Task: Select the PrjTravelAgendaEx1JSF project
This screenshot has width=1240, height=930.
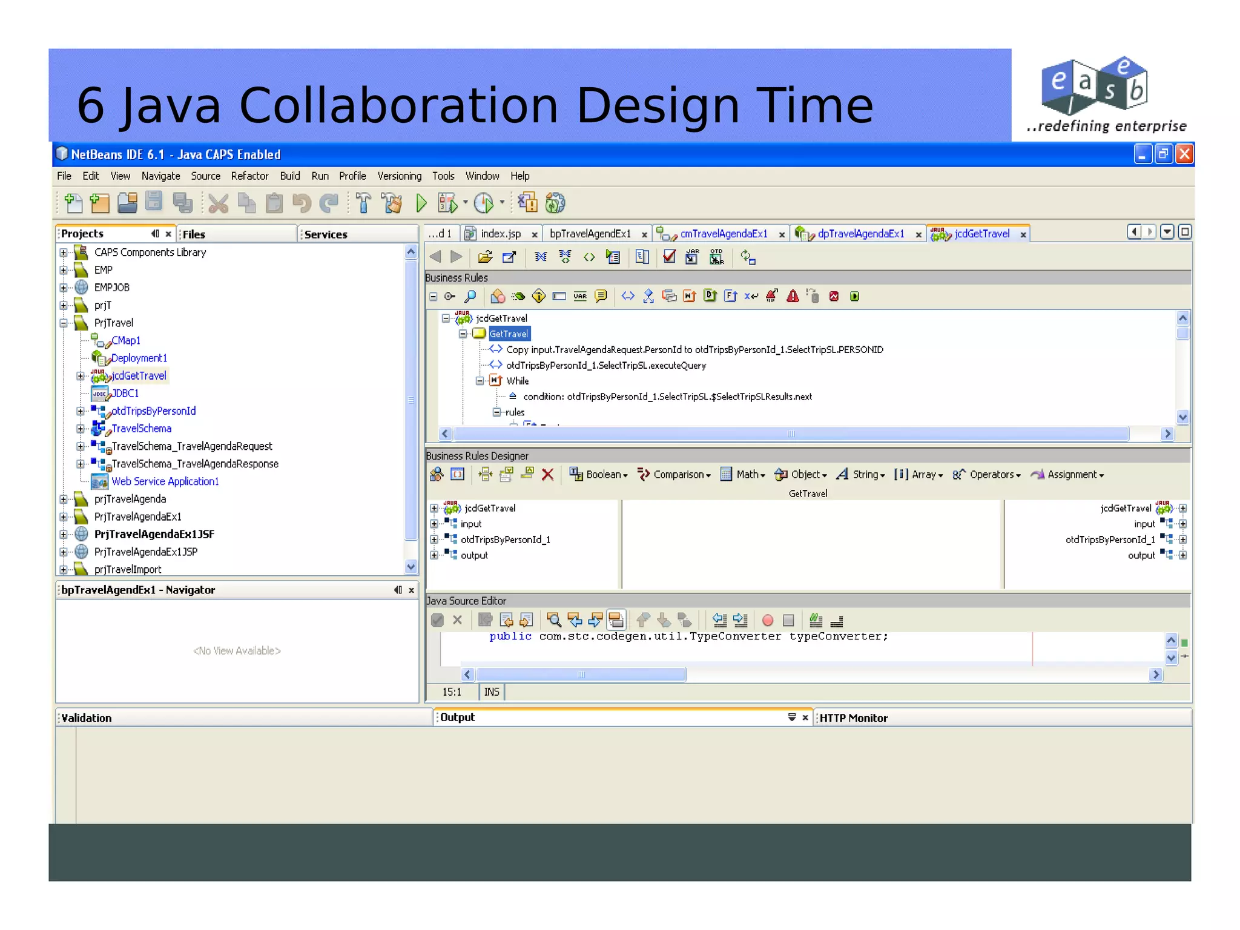Action: 154,534
